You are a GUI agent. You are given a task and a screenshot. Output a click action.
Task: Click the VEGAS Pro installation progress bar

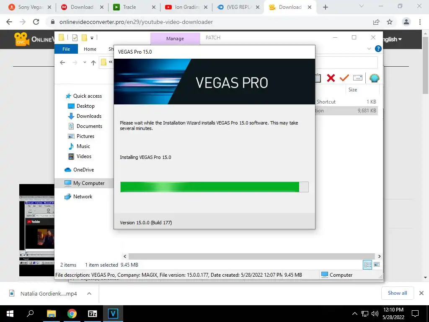pyautogui.click(x=214, y=187)
